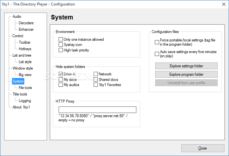Select Window style in the tree
This screenshot has width=229, height=156.
23,68
